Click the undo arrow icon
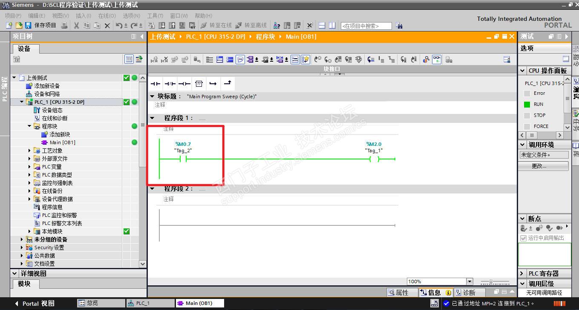Image resolution: width=579 pixels, height=310 pixels. pos(119,26)
